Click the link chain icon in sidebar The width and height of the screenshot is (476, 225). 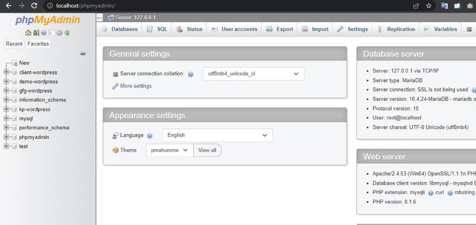pos(83,54)
